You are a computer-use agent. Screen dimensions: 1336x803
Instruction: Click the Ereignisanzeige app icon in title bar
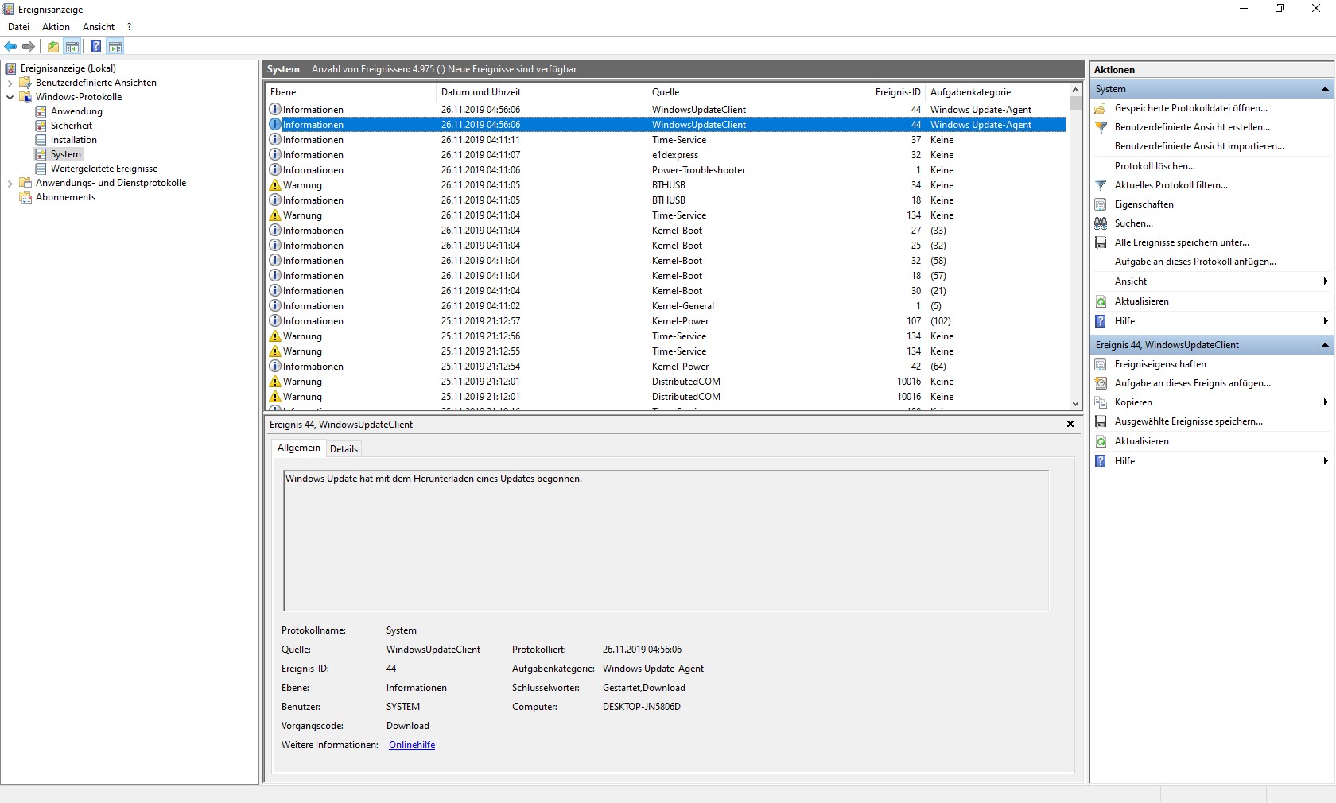[x=9, y=9]
